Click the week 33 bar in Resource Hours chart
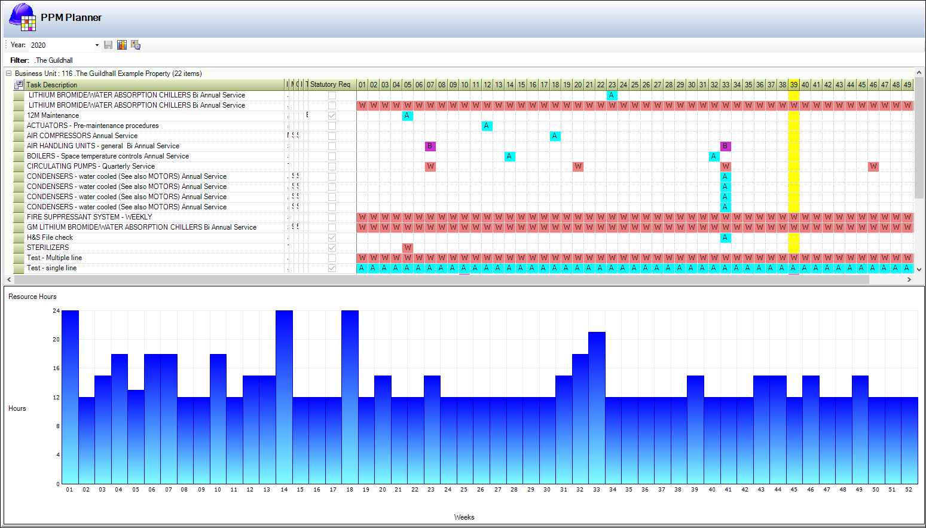This screenshot has width=926, height=528. coord(597,408)
